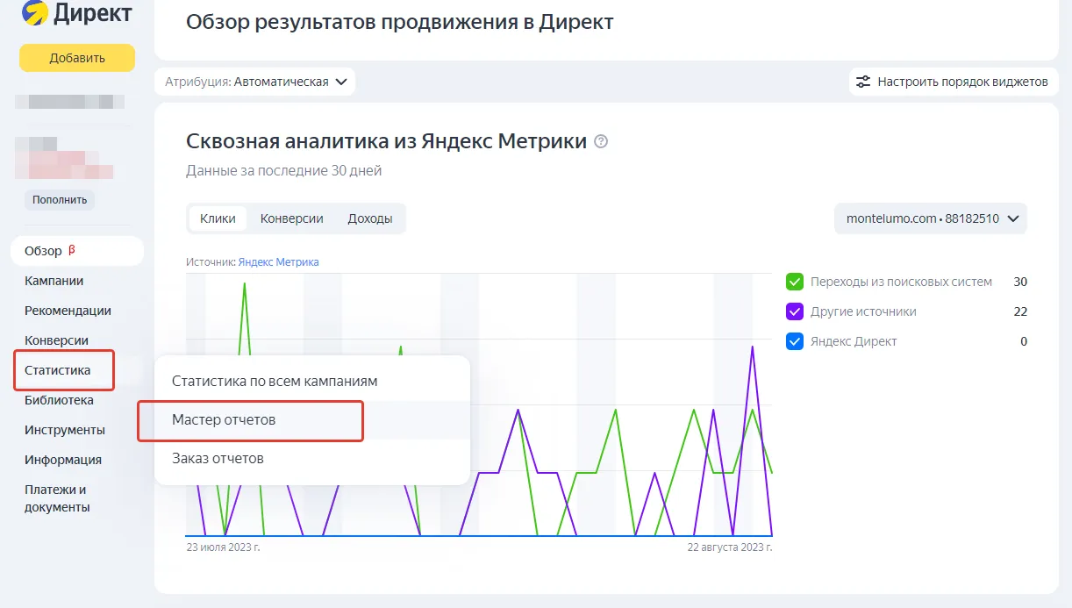The width and height of the screenshot is (1072, 608).
Task: Open Конверсии in the left sidebar
Action: point(56,340)
